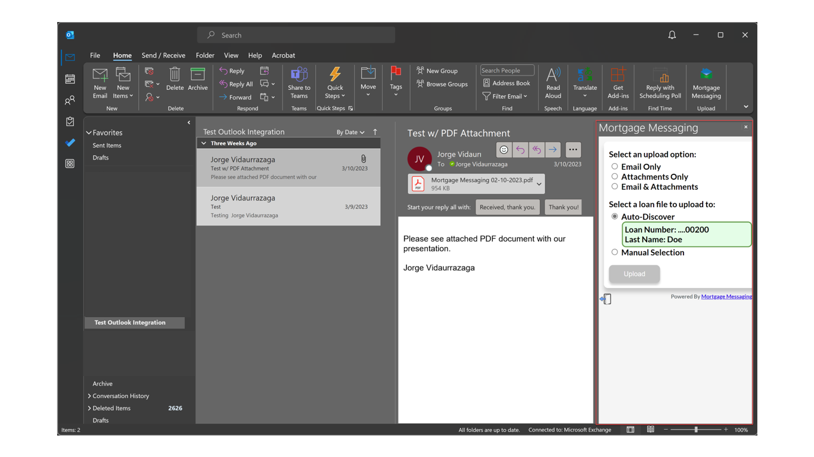Open the File menu
The height and width of the screenshot is (457, 814).
95,55
